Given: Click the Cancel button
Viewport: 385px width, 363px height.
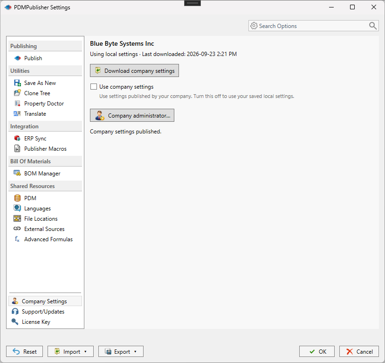Looking at the screenshot, I should 359,351.
